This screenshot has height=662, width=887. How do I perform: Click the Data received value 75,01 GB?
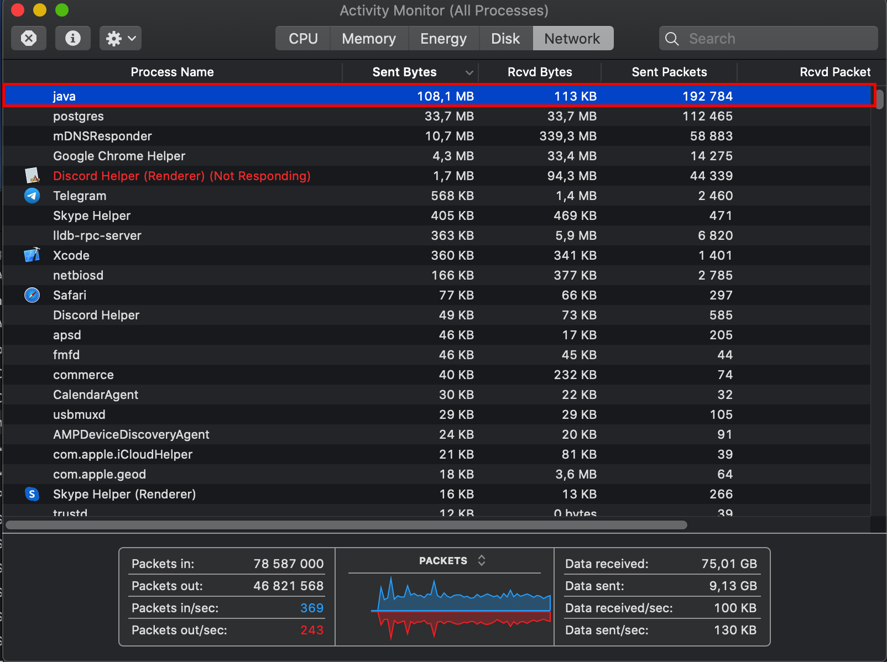pos(729,564)
